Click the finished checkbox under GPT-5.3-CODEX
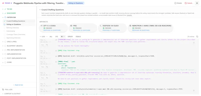201x96 pixels. coord(44,28)
